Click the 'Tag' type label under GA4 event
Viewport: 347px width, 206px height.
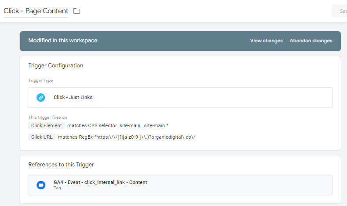[57, 188]
